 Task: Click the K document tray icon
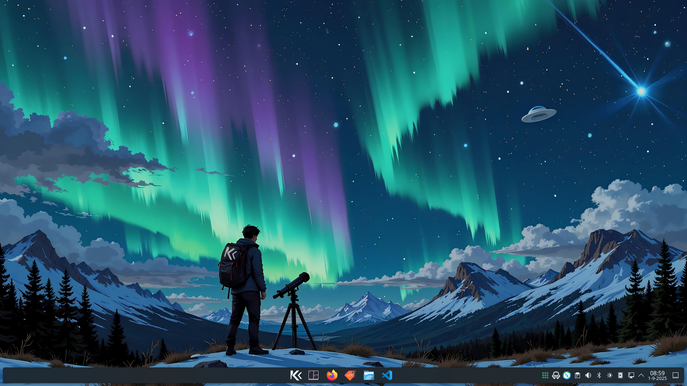coord(620,375)
